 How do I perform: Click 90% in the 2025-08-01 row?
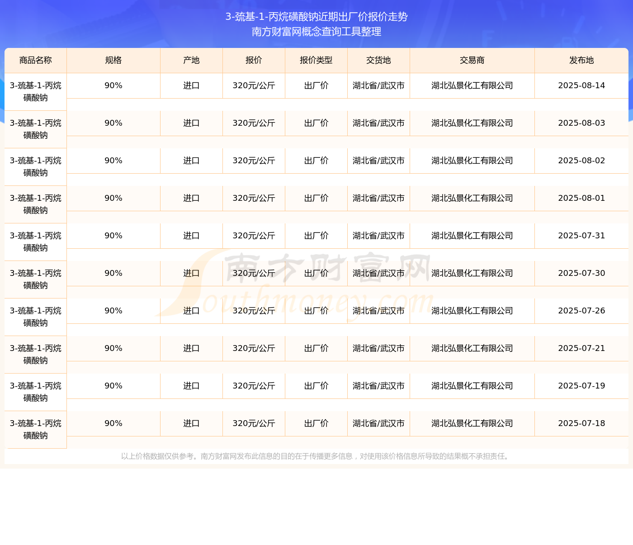click(113, 198)
